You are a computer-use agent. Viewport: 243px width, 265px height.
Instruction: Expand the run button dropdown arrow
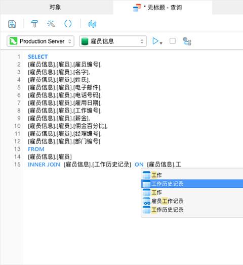[161, 43]
